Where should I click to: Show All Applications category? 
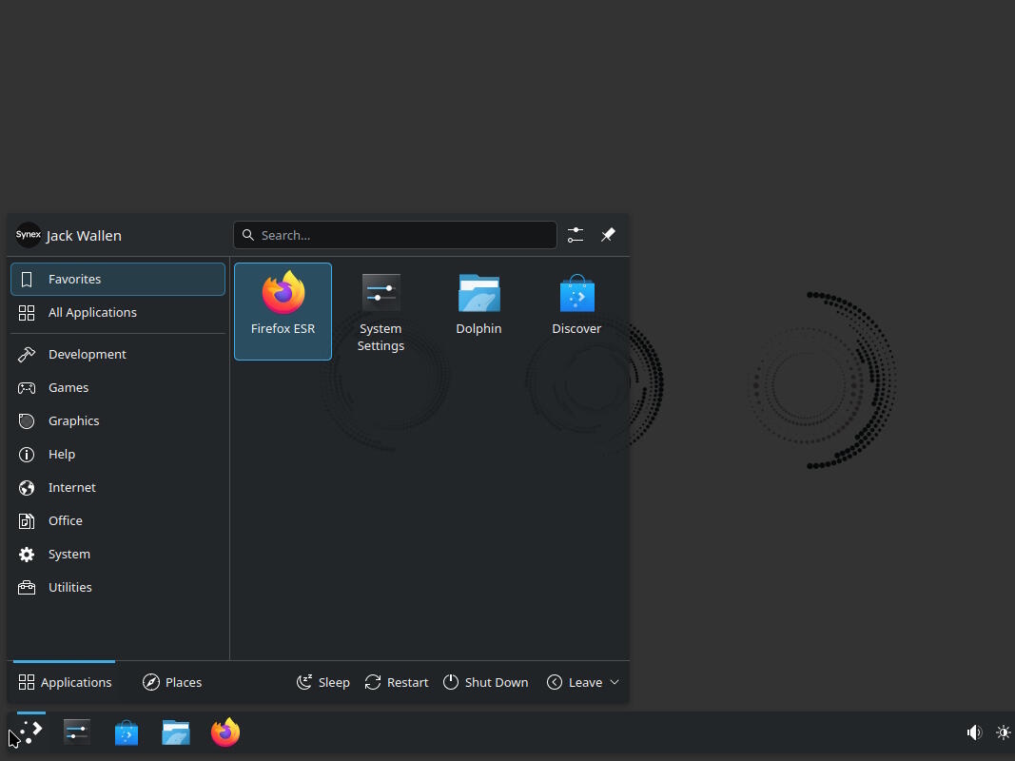click(118, 313)
